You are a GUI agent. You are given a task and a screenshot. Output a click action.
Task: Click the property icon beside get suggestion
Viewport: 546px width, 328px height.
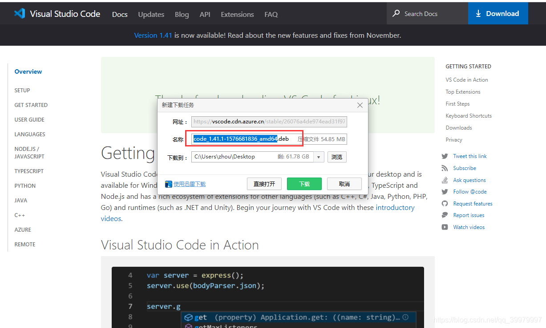(188, 317)
